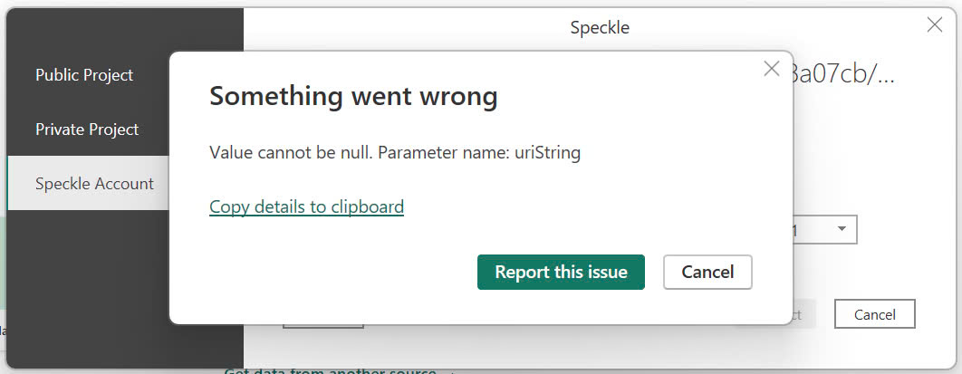Screen dimensions: 962x374
Task: Click the truncated URL ending in 3a07cb/...
Action: 842,75
